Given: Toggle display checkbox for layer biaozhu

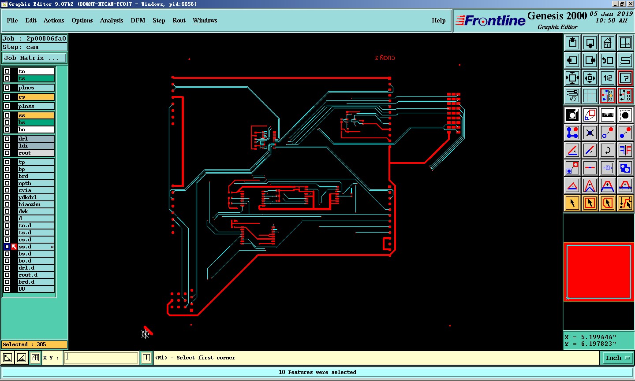Looking at the screenshot, I should [7, 204].
